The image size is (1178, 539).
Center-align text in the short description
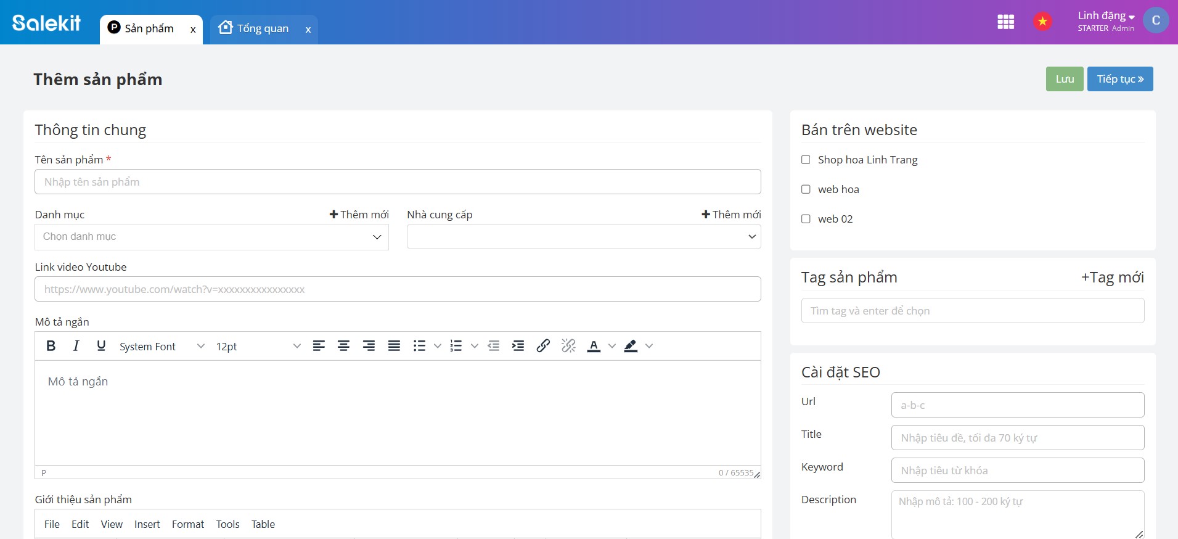[343, 346]
